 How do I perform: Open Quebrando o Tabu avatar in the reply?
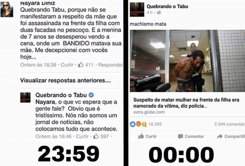coord(25,97)
